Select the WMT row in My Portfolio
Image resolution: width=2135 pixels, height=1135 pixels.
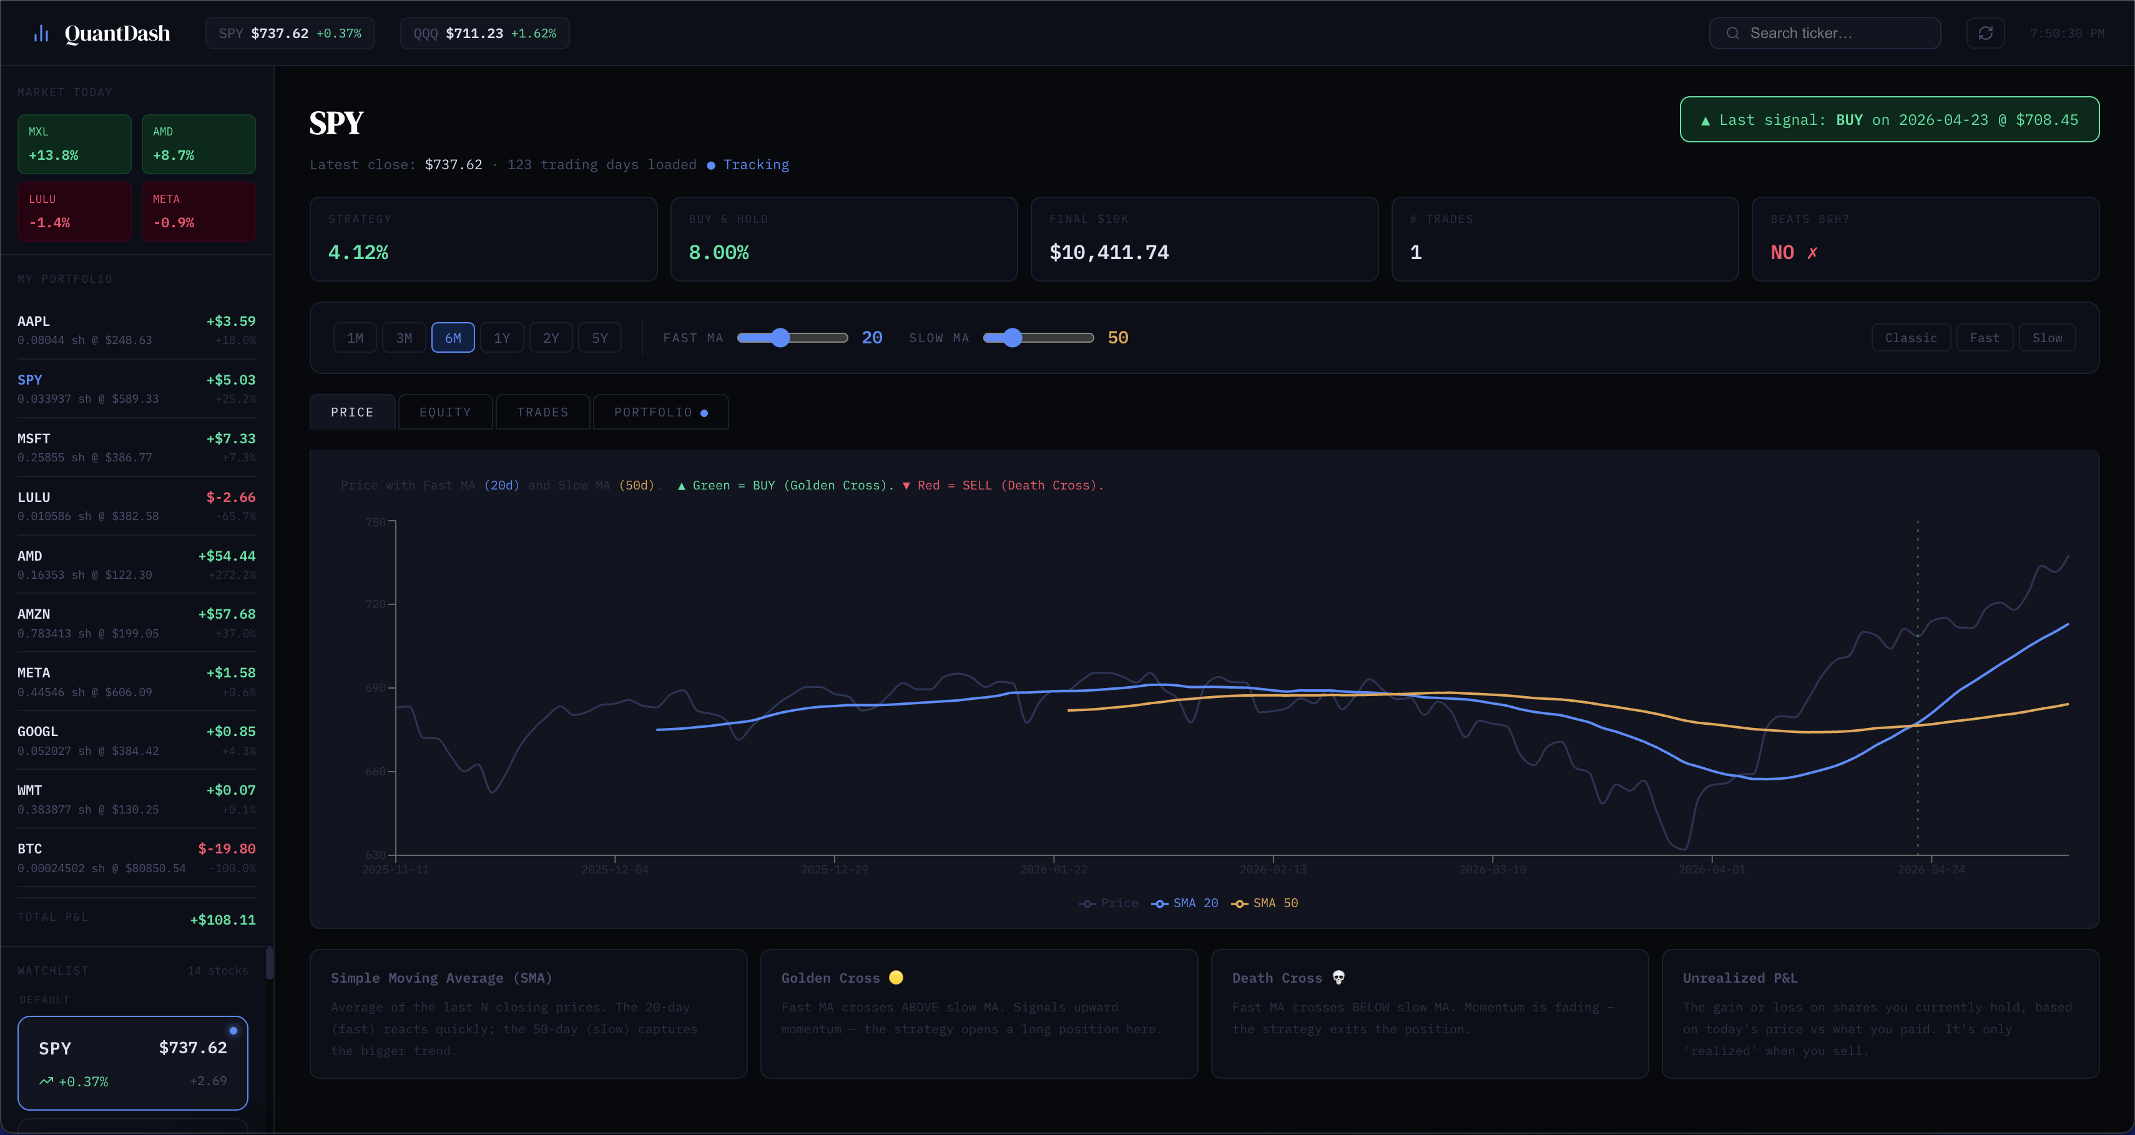click(x=137, y=799)
